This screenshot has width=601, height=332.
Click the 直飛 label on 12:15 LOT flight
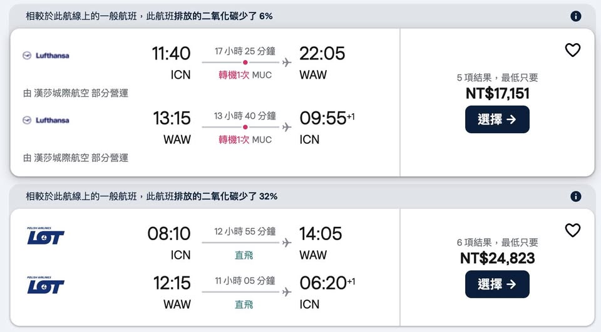coord(244,304)
